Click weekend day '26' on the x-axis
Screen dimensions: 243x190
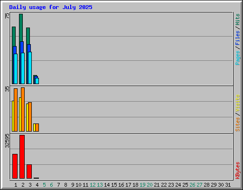pos(192,185)
